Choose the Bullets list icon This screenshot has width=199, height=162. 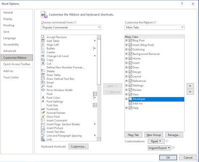(x=43, y=49)
